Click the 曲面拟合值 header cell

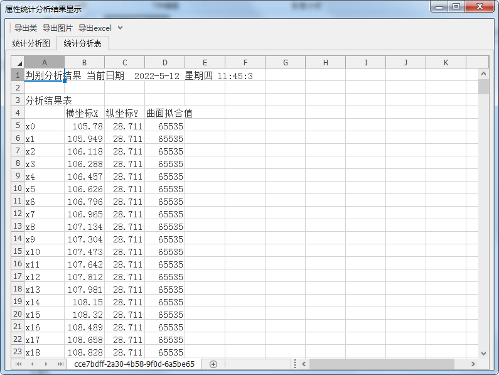164,114
